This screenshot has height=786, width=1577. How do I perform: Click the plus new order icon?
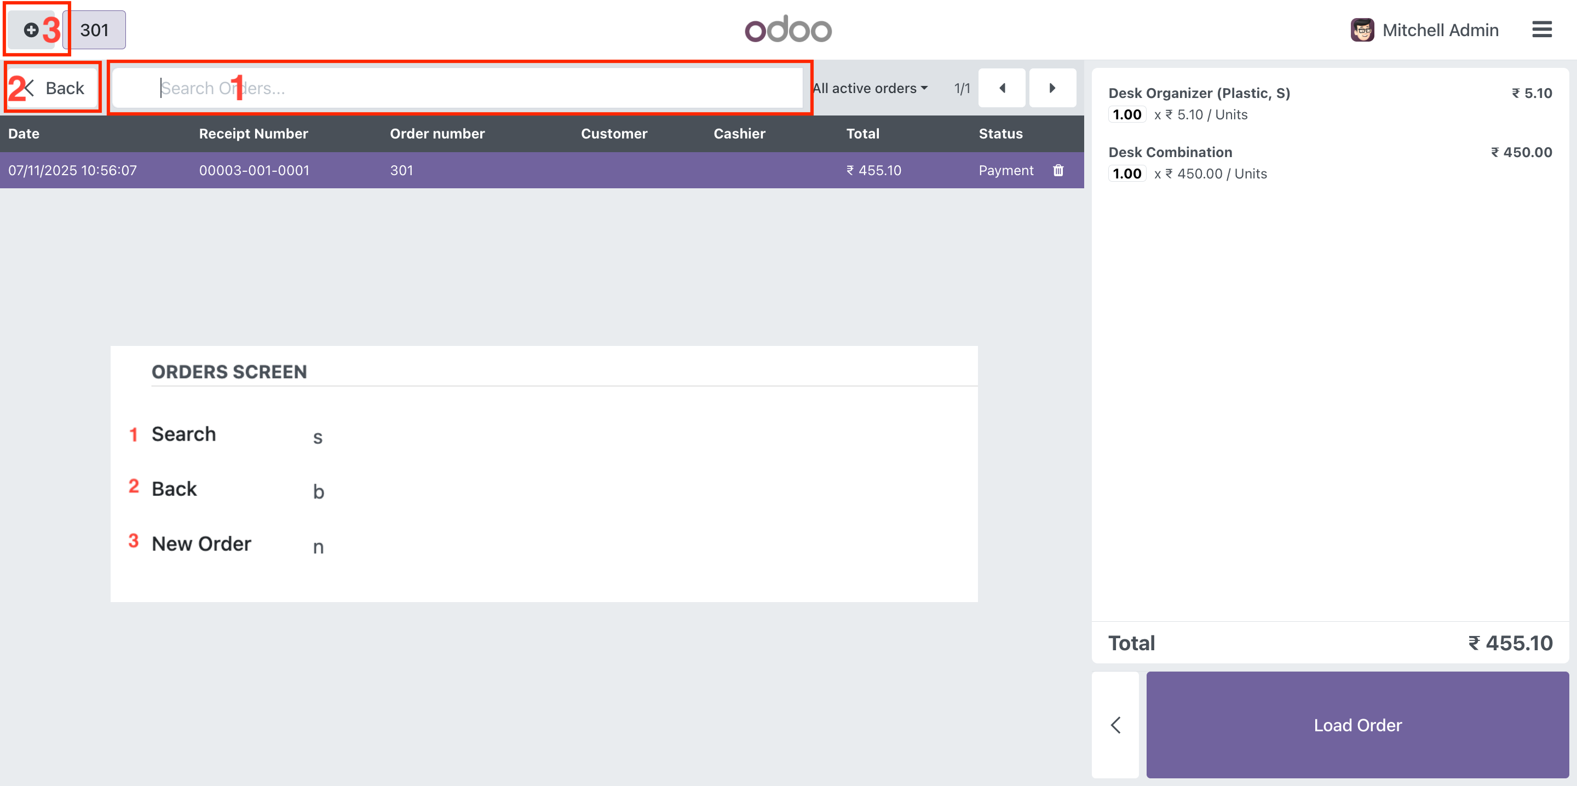[x=31, y=30]
